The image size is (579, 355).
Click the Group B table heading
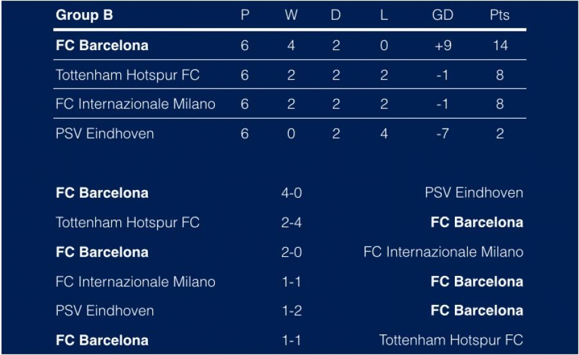(84, 15)
